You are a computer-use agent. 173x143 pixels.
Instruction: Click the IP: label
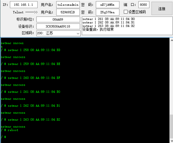coord(6,5)
